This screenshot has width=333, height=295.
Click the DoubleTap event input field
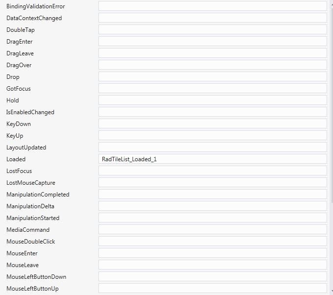pyautogui.click(x=213, y=29)
